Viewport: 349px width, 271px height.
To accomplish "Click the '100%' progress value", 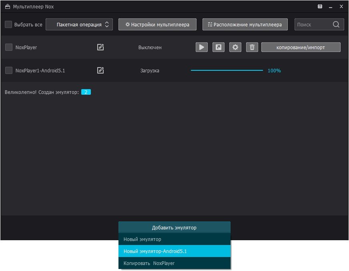I will coord(274,71).
